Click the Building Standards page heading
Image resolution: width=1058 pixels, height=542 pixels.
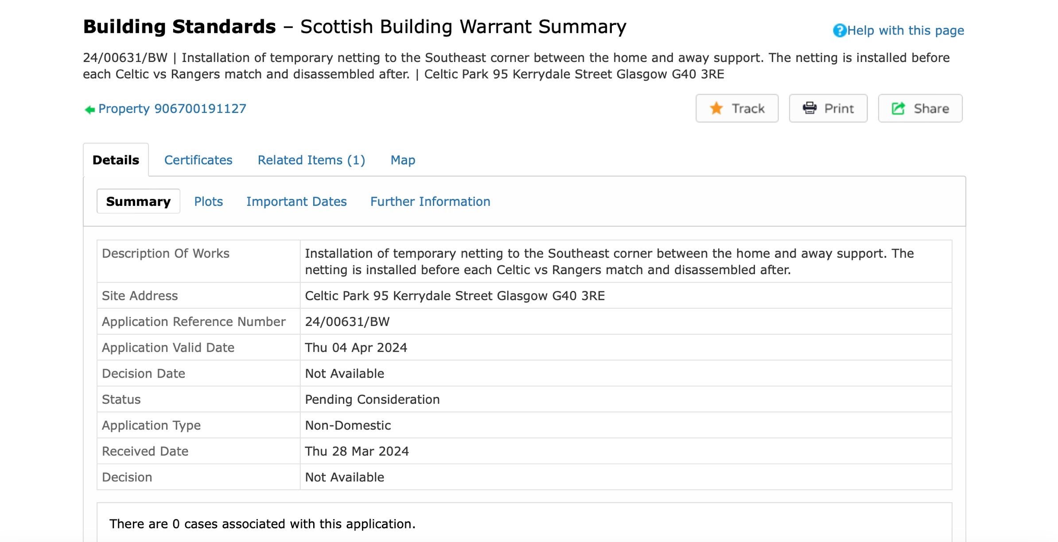pos(354,27)
